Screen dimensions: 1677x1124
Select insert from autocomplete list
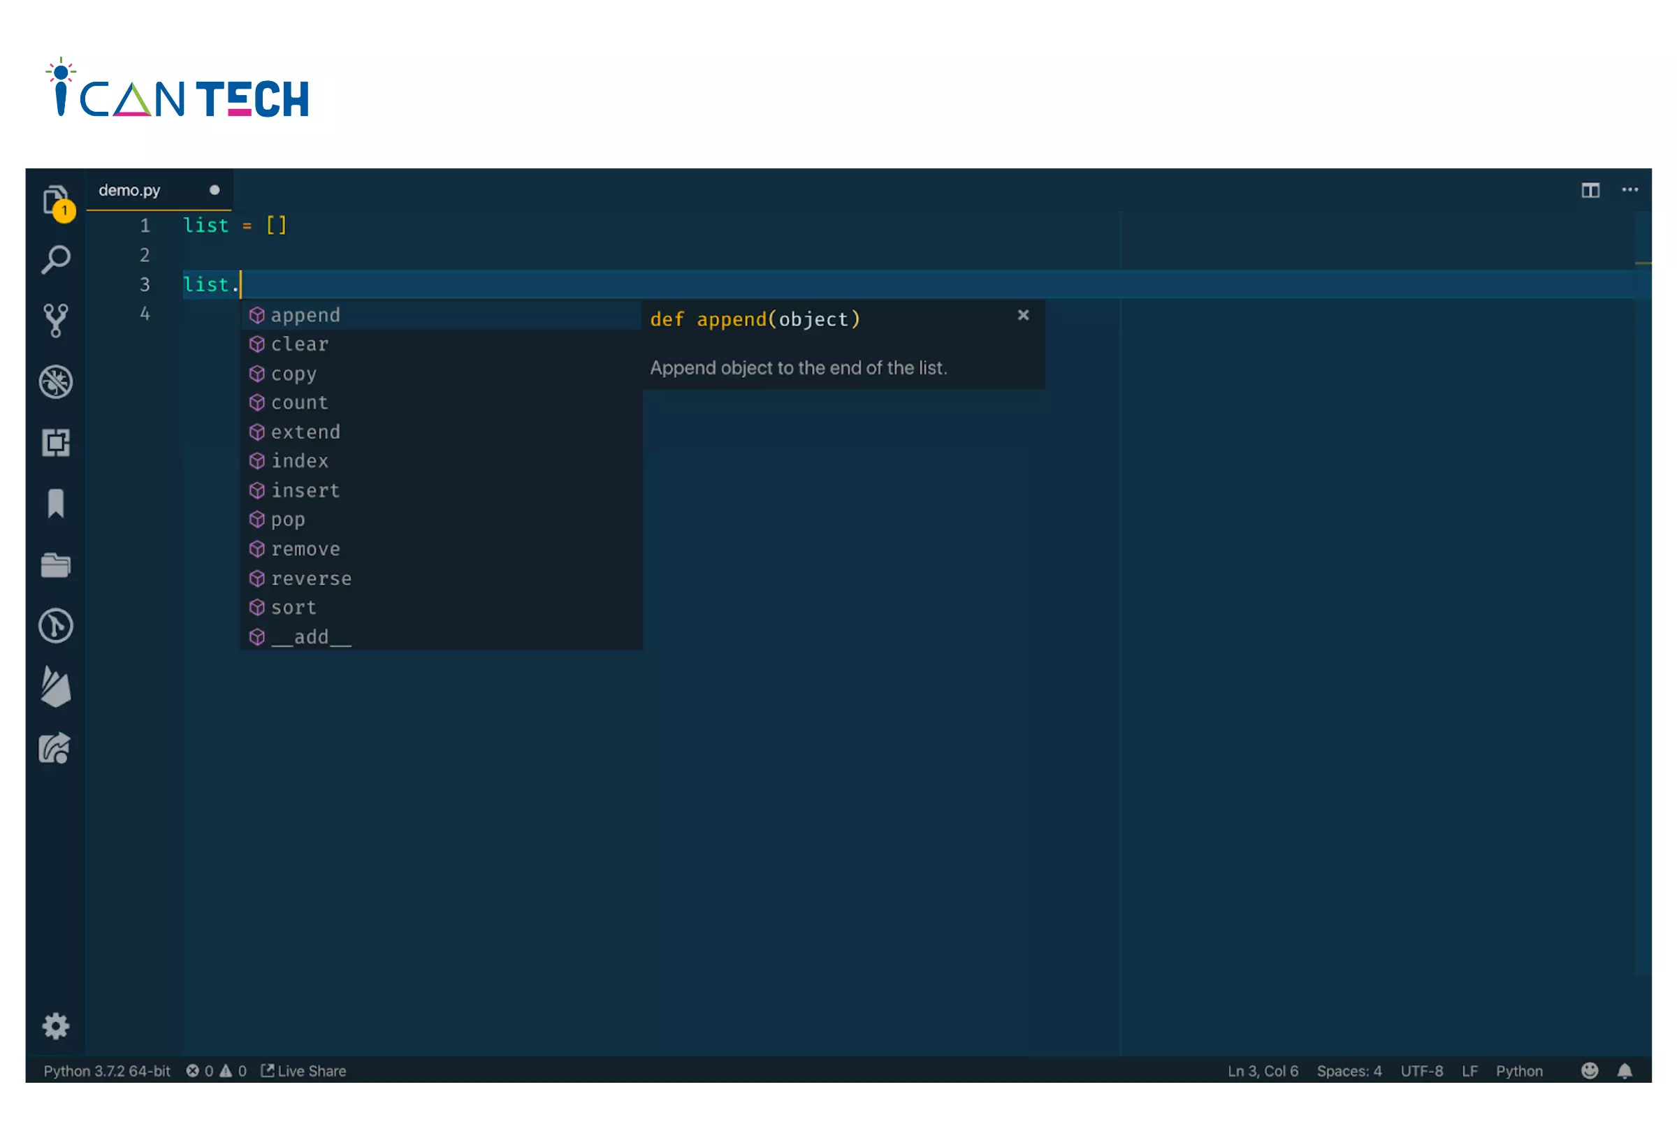[x=306, y=489]
